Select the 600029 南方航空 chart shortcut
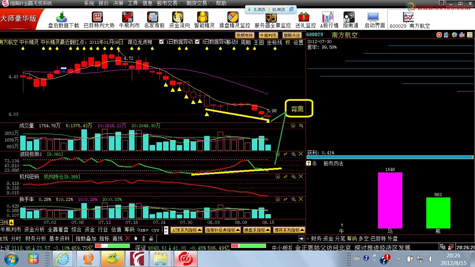Screen dimensions: 475x267 pos(410,20)
